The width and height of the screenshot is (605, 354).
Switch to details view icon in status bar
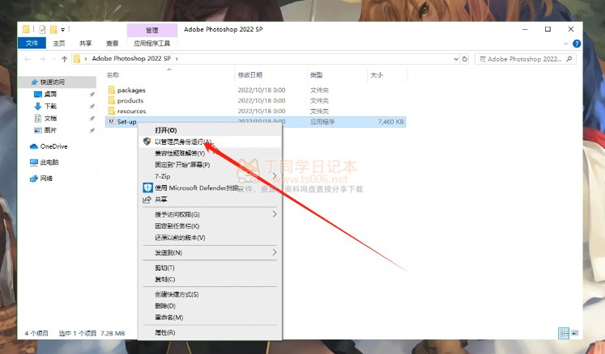point(564,333)
